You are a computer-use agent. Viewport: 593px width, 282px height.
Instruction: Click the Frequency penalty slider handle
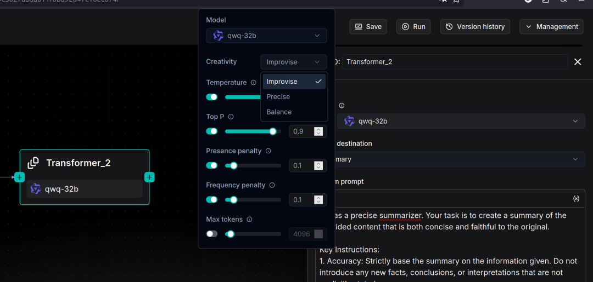click(x=233, y=199)
